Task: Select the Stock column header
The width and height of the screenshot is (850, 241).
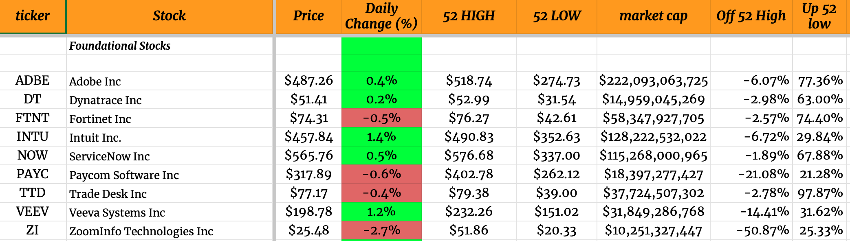Action: tap(169, 16)
